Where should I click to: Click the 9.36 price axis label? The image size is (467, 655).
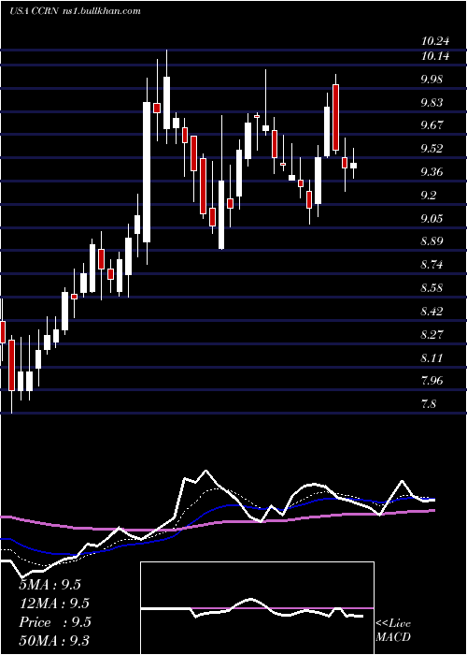(x=432, y=172)
